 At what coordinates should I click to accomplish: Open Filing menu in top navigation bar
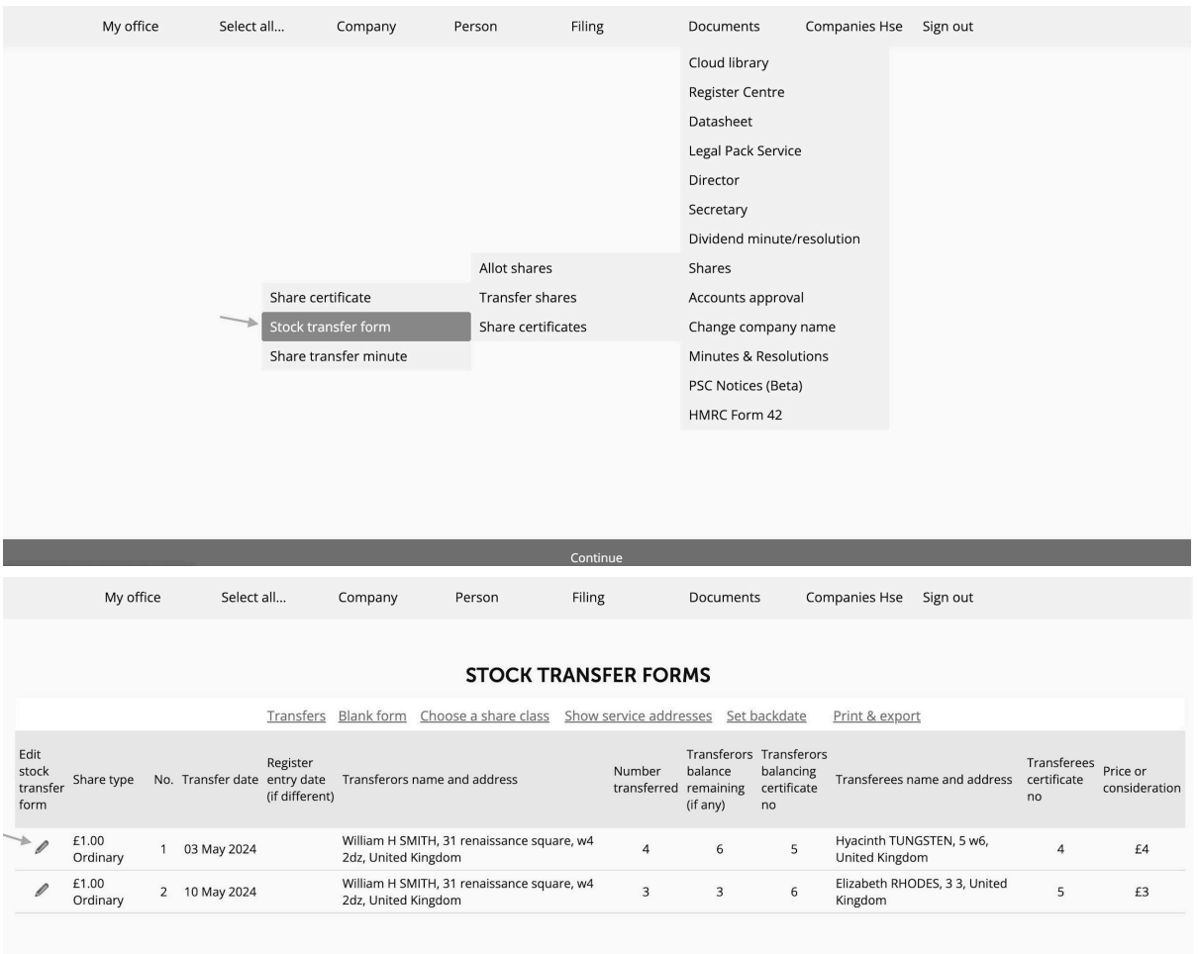(x=587, y=27)
